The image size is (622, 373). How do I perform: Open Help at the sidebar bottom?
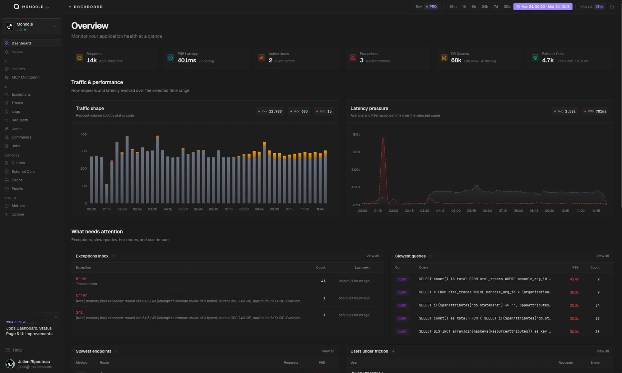[17, 350]
